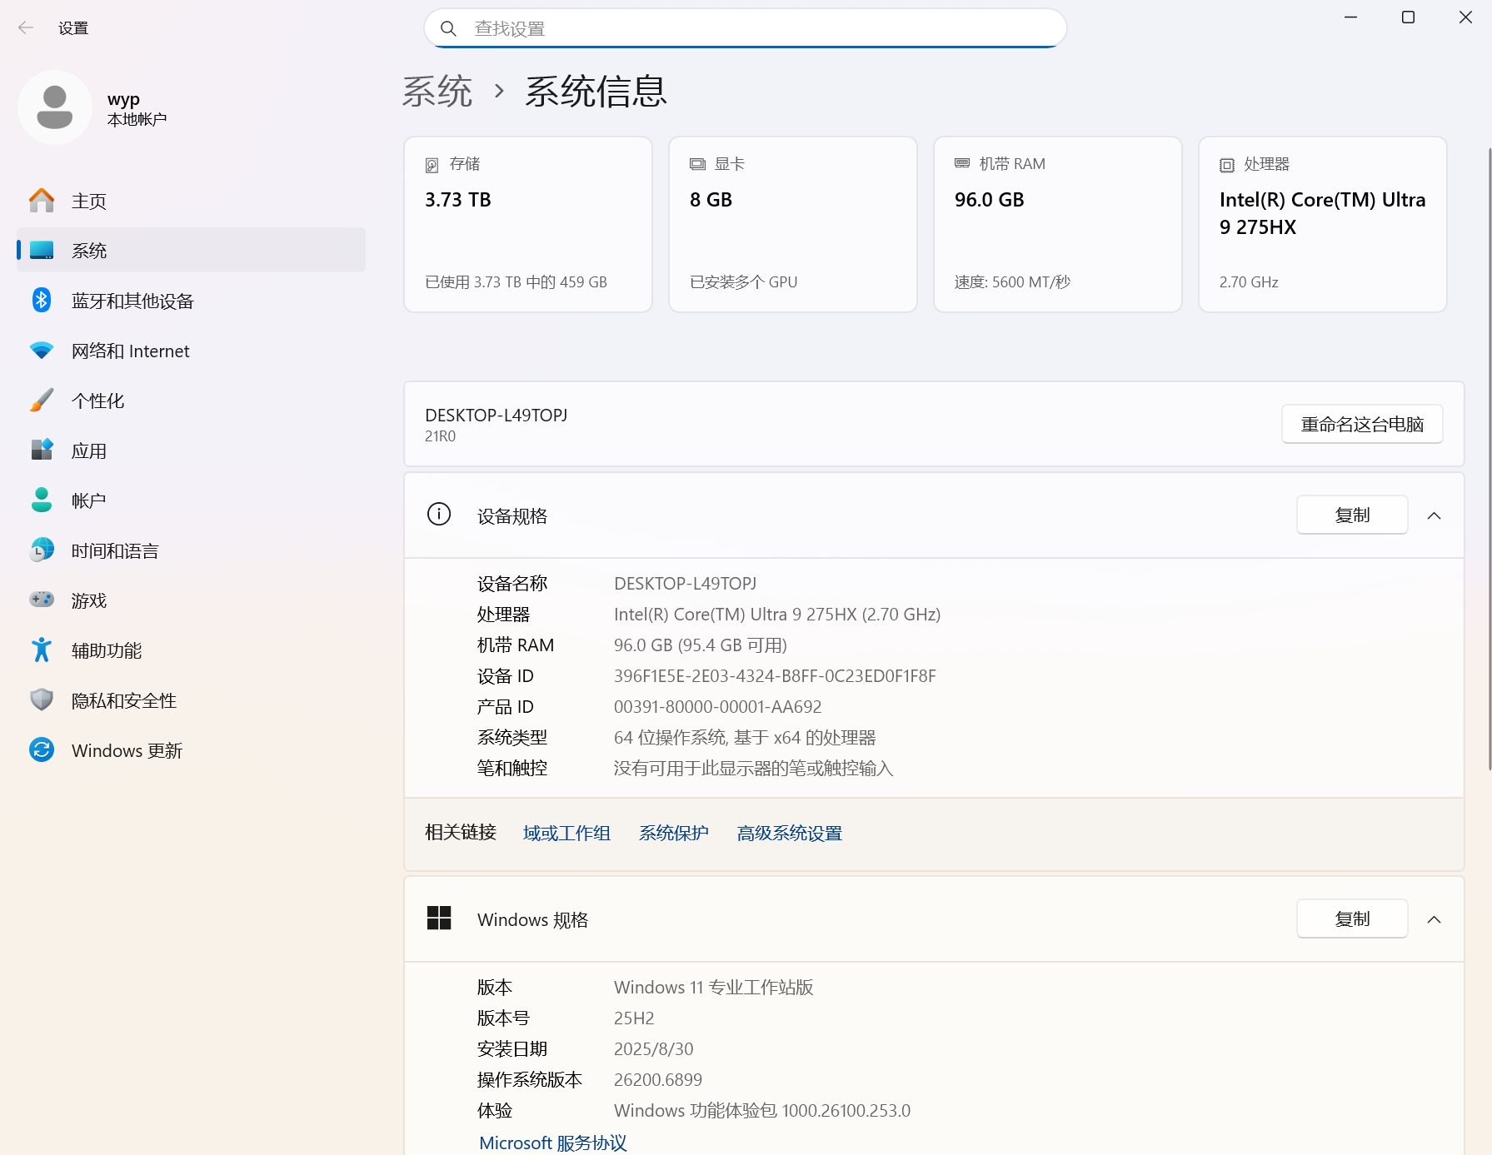
Task: Open the 系统保护 link
Action: (673, 833)
